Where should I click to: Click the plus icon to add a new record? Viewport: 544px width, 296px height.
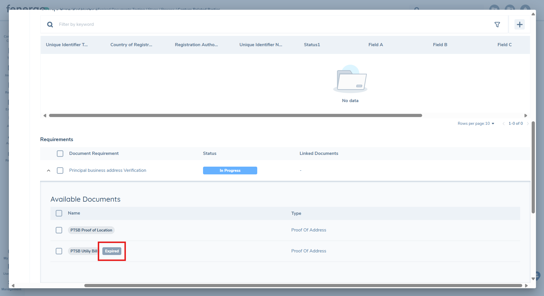pos(519,24)
